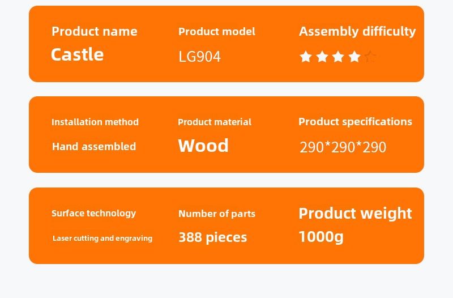
Task: Click the third white difficulty star
Action: 338,57
